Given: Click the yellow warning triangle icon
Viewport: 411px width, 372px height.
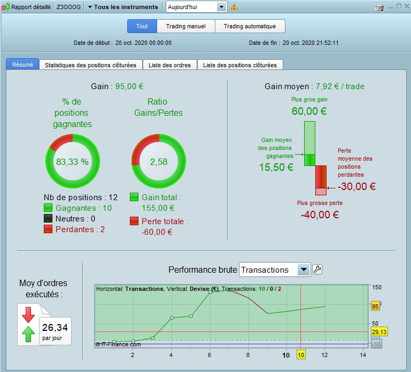Looking at the screenshot, I should tap(234, 7).
